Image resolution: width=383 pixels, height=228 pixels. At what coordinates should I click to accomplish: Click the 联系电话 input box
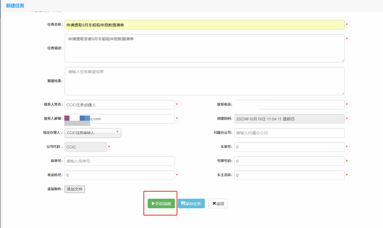[x=289, y=105]
